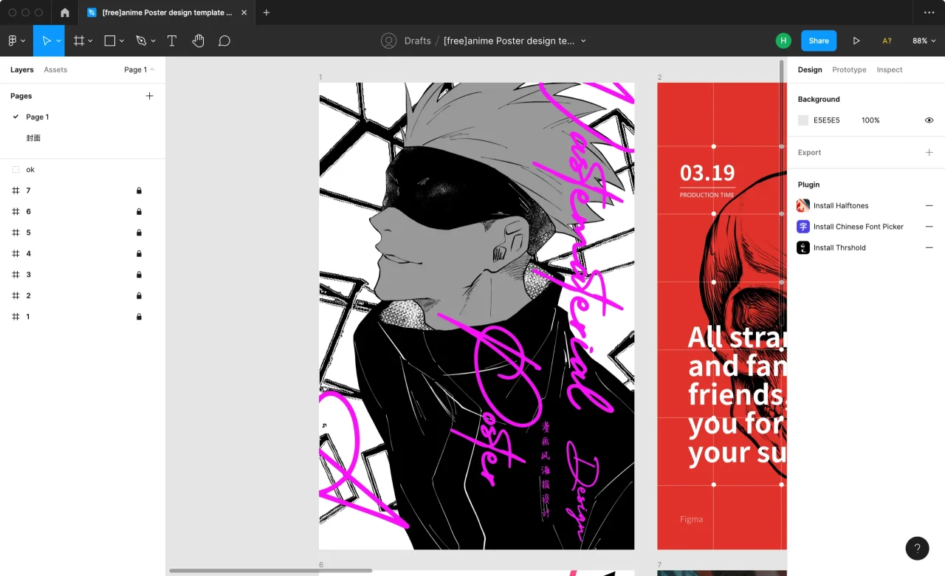Present the prototype with play icon
This screenshot has width=945, height=576.
pyautogui.click(x=856, y=41)
